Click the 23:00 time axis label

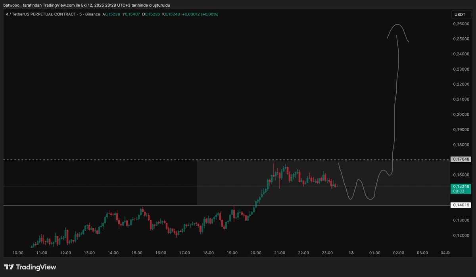point(327,253)
